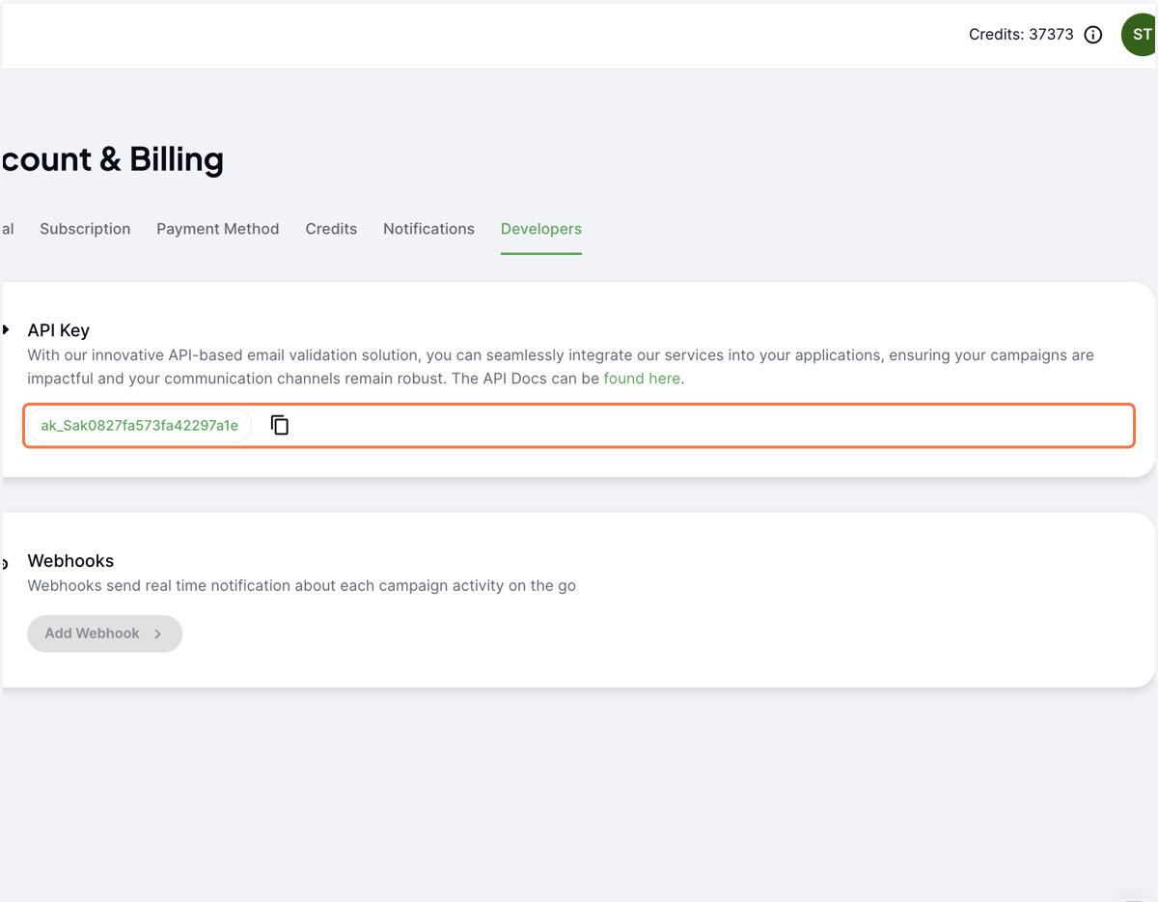This screenshot has width=1158, height=902.
Task: Click the icon beside the API Key heading
Action: 6,330
